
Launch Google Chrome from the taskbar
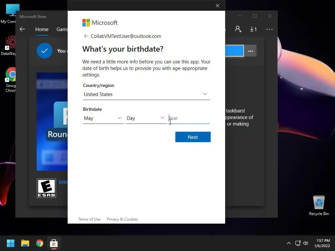click(x=40, y=243)
